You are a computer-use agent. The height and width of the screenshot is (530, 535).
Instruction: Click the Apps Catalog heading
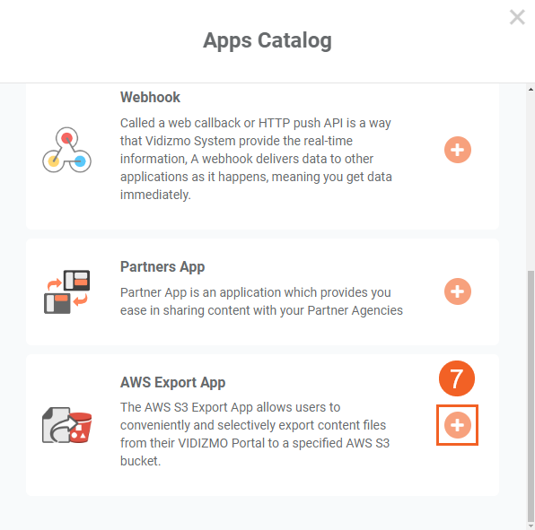267,40
